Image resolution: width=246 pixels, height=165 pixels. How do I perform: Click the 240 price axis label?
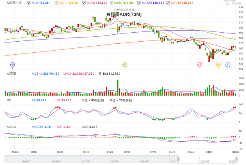pyautogui.click(x=241, y=7)
